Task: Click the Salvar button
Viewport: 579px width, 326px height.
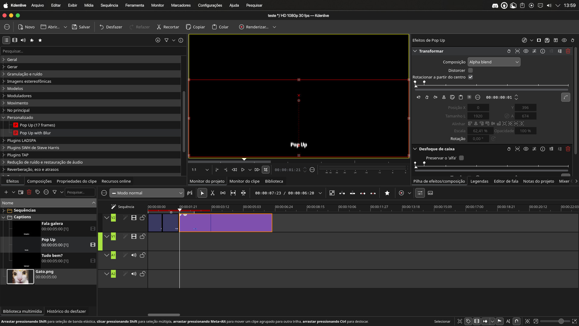Action: click(x=81, y=27)
